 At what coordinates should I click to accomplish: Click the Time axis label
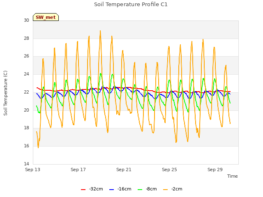pyautogui.click(x=233, y=176)
